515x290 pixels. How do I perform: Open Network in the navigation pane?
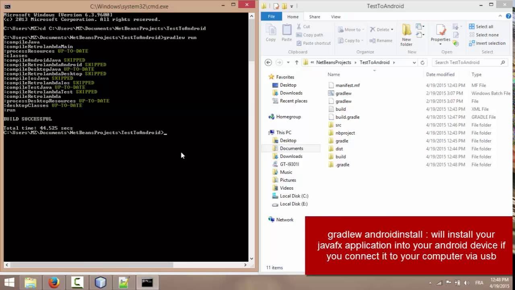[x=284, y=220]
